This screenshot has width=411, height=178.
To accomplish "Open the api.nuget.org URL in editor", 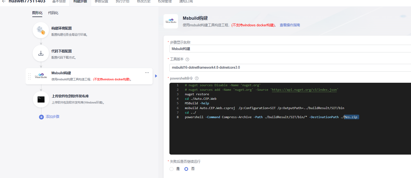I will coord(304,90).
